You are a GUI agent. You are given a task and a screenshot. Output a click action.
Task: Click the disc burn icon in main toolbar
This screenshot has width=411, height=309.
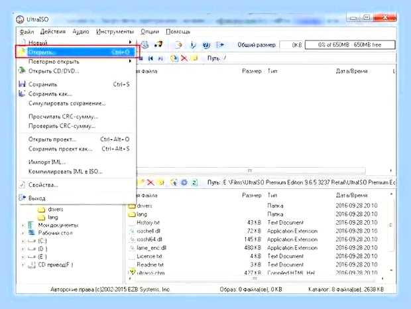click(x=145, y=45)
